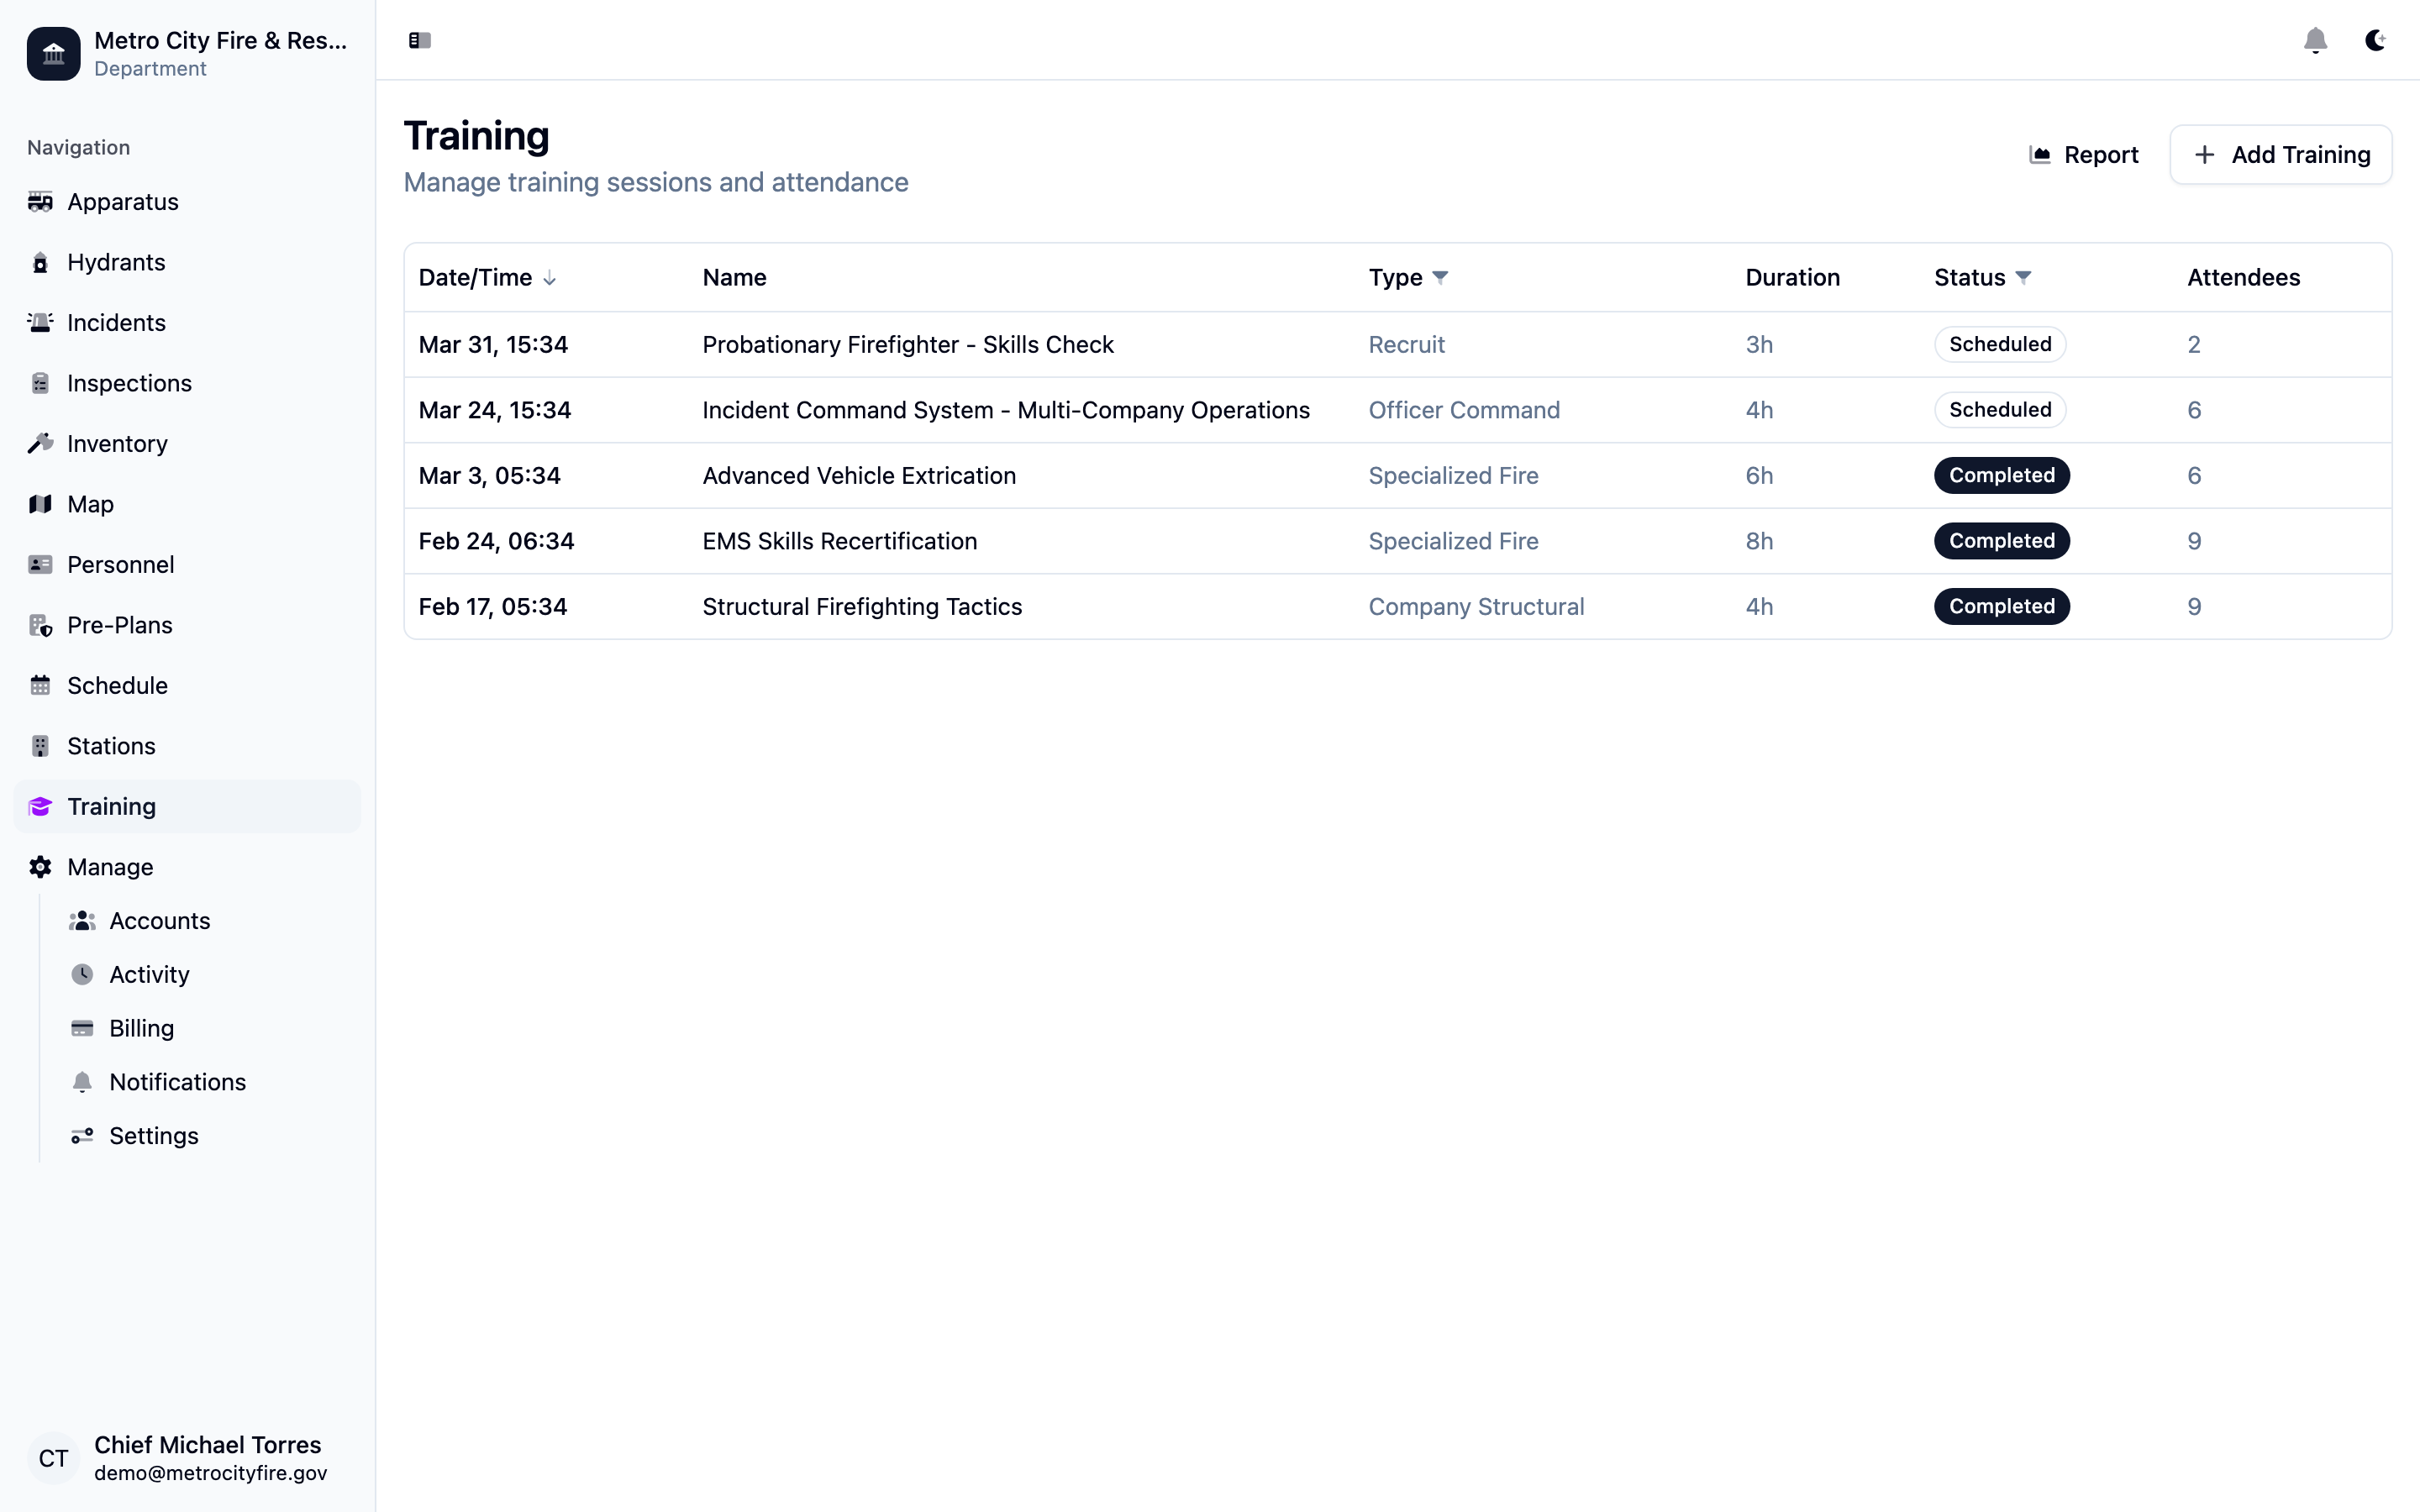Toggle dark mode with the moon icon
Viewport: 2420px width, 1512px height.
click(2376, 41)
